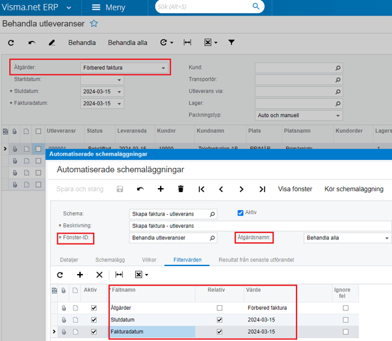Click the Sök search input field

pyautogui.click(x=194, y=7)
